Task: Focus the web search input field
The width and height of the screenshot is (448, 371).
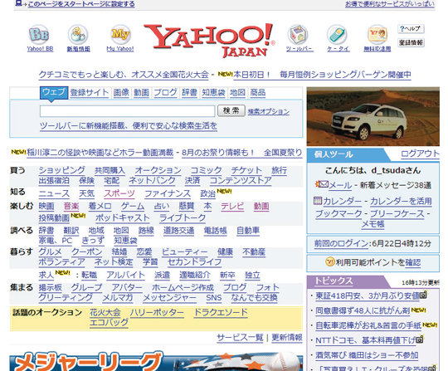Action: tap(128, 111)
